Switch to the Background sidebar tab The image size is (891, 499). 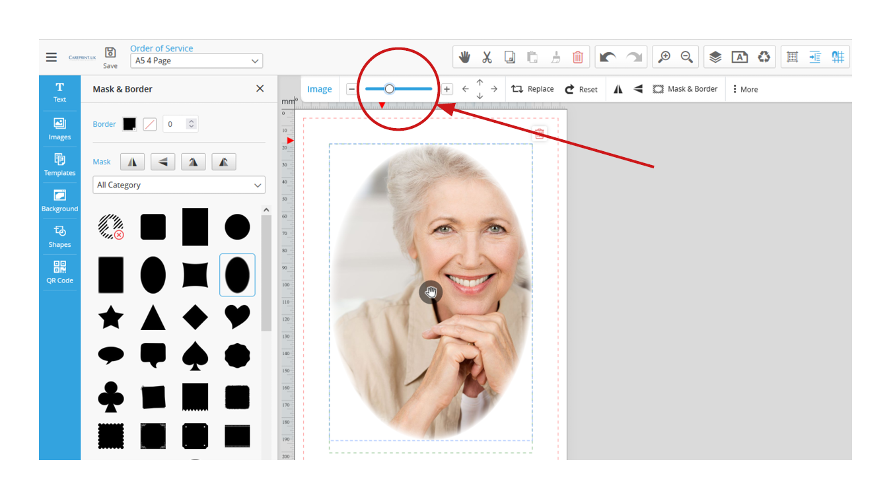tap(59, 200)
